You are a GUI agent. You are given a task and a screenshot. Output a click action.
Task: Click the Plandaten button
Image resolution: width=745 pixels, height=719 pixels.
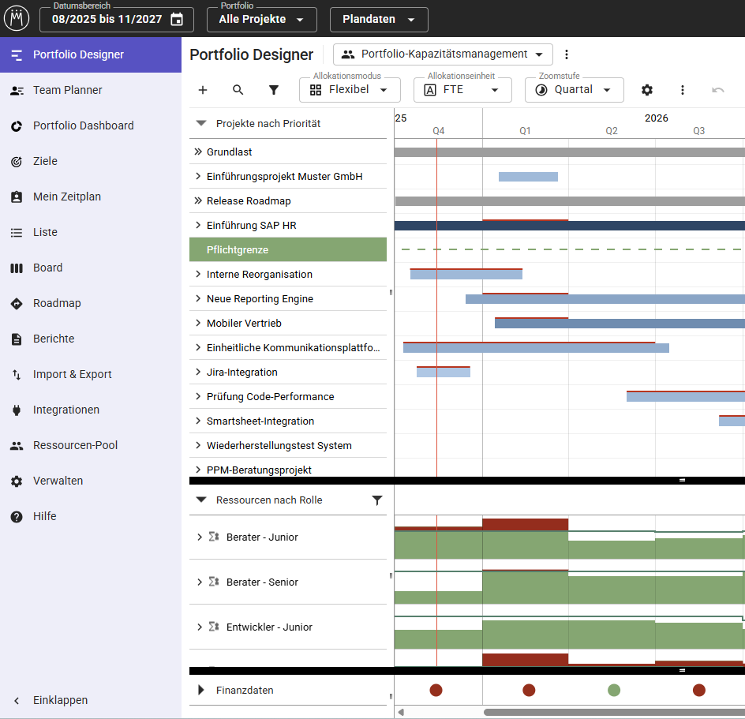[379, 20]
